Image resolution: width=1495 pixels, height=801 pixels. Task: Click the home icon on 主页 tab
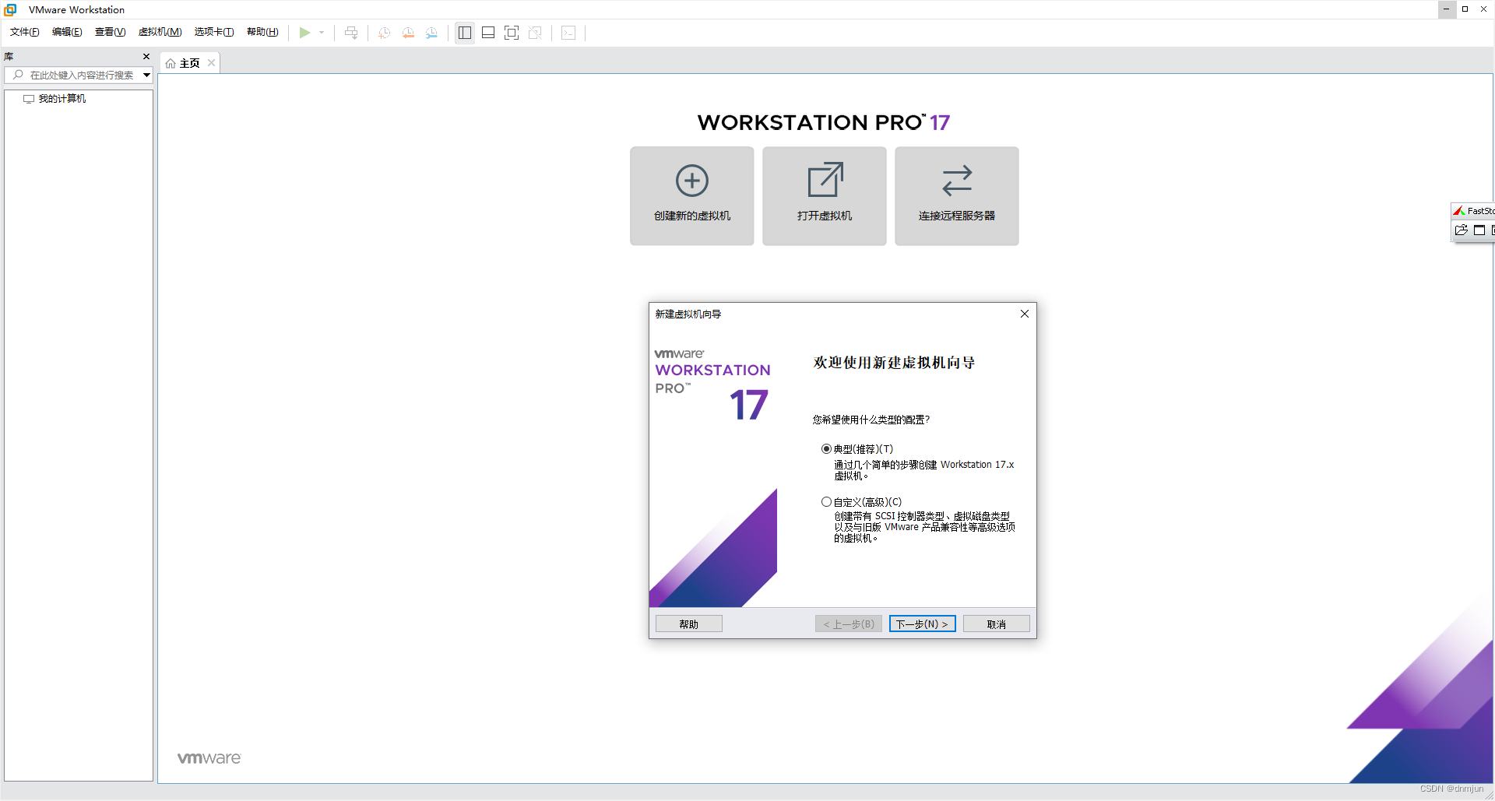point(171,64)
